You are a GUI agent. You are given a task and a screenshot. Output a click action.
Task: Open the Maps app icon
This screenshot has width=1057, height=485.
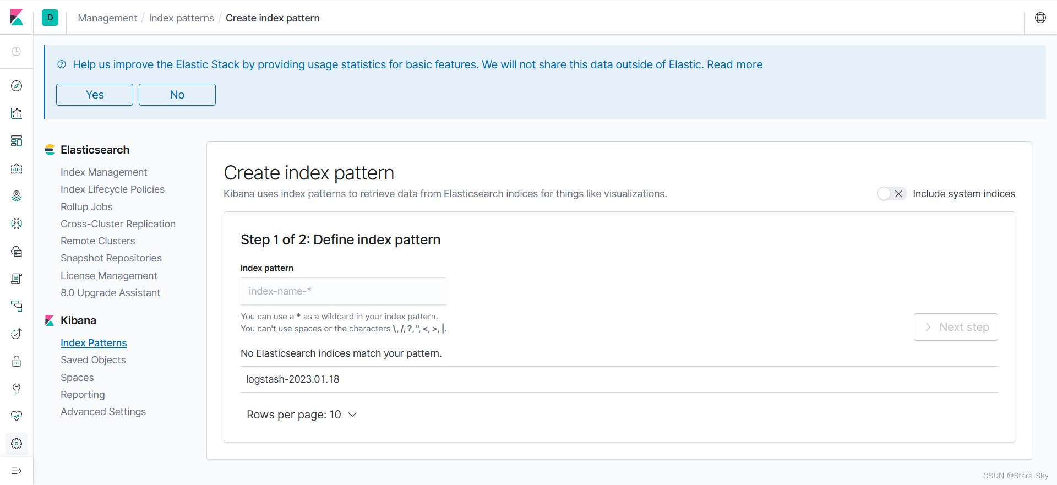(17, 196)
